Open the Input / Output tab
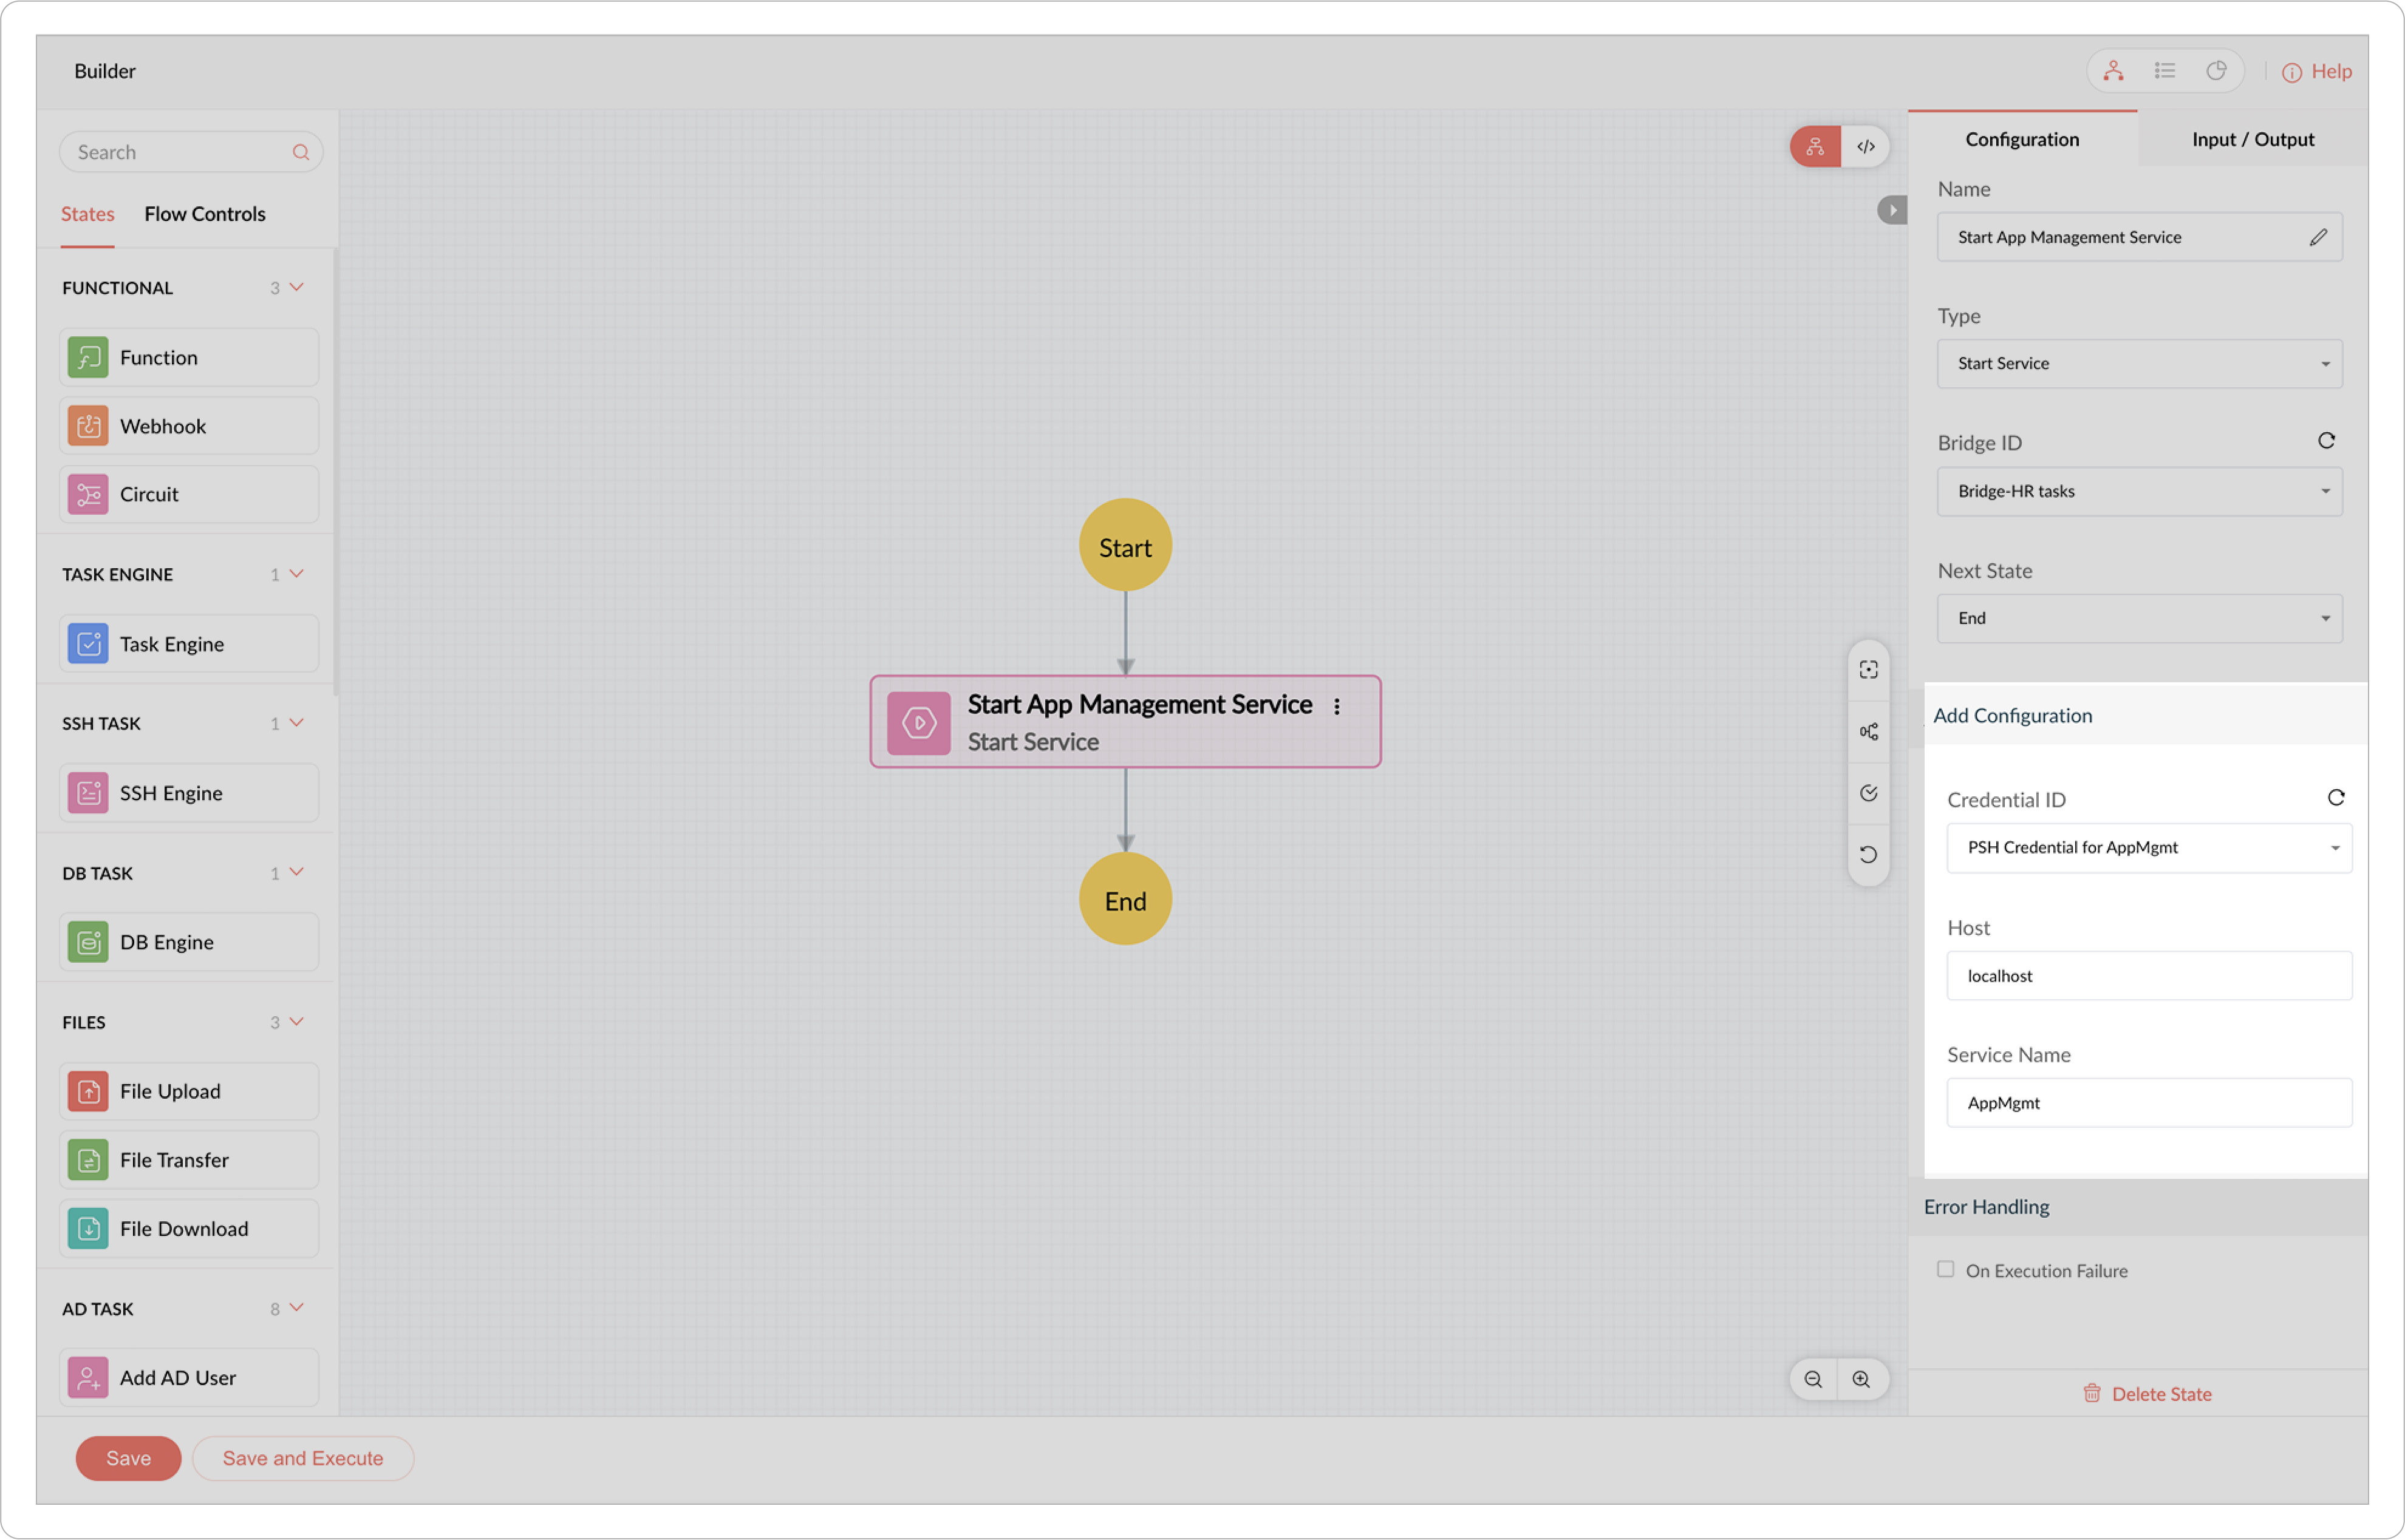 (2252, 139)
